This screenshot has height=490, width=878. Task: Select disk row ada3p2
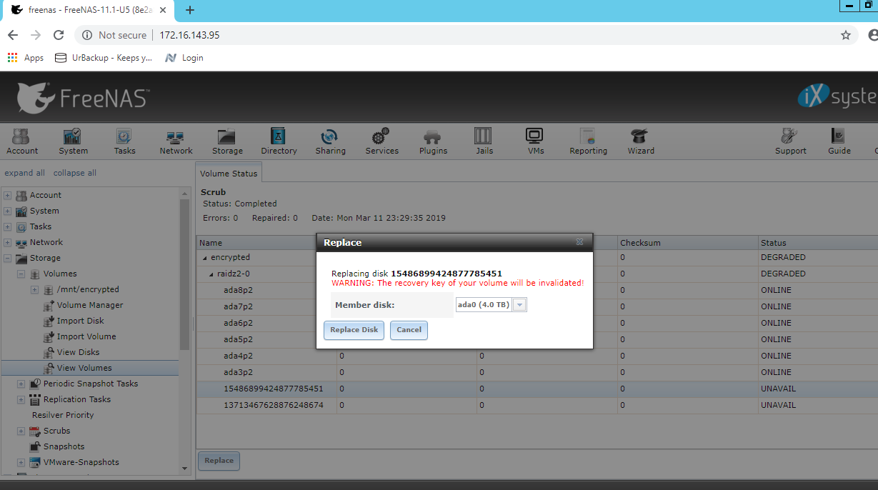coord(537,372)
